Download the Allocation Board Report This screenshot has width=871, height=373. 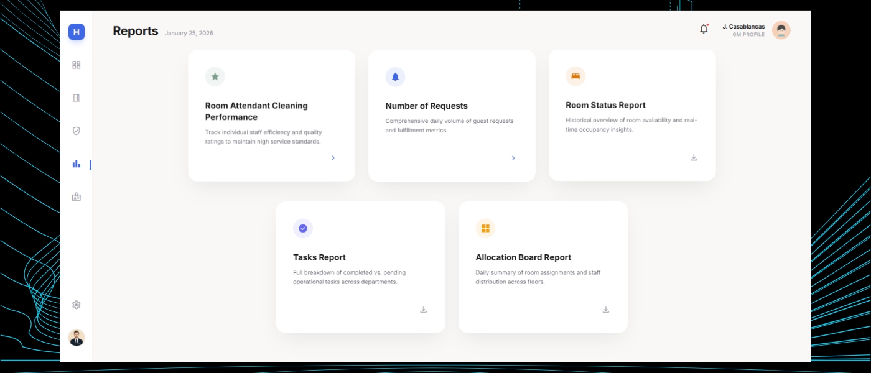click(x=605, y=310)
